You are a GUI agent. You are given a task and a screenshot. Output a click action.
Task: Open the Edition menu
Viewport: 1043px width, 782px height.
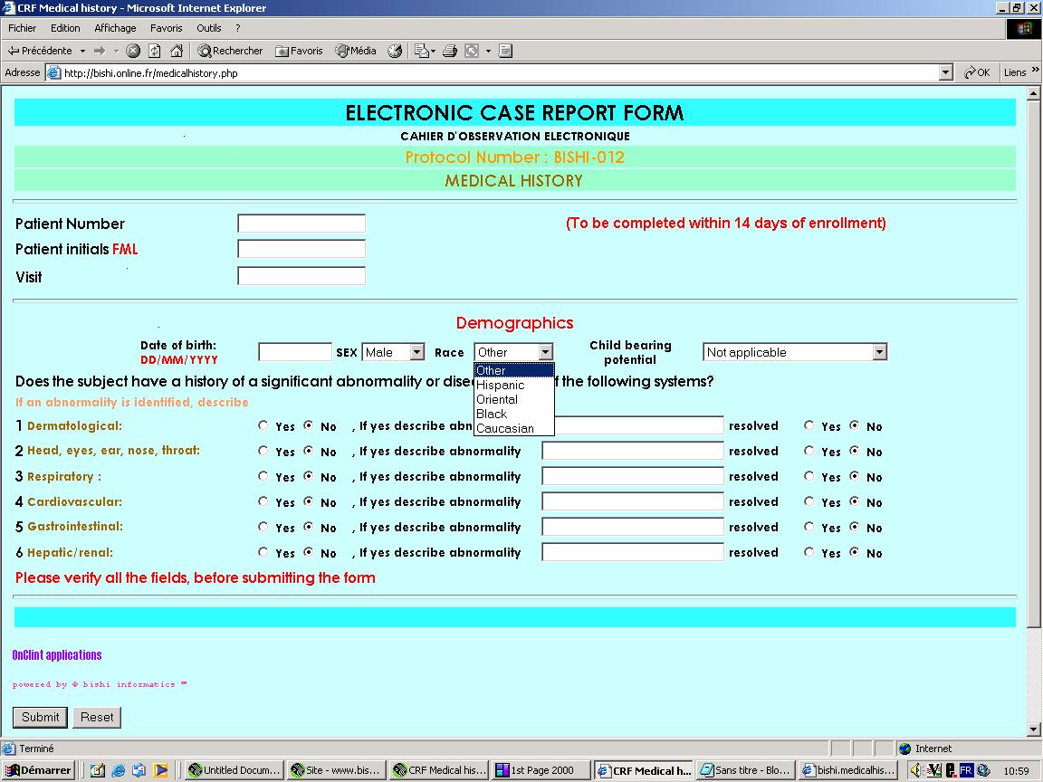(65, 28)
